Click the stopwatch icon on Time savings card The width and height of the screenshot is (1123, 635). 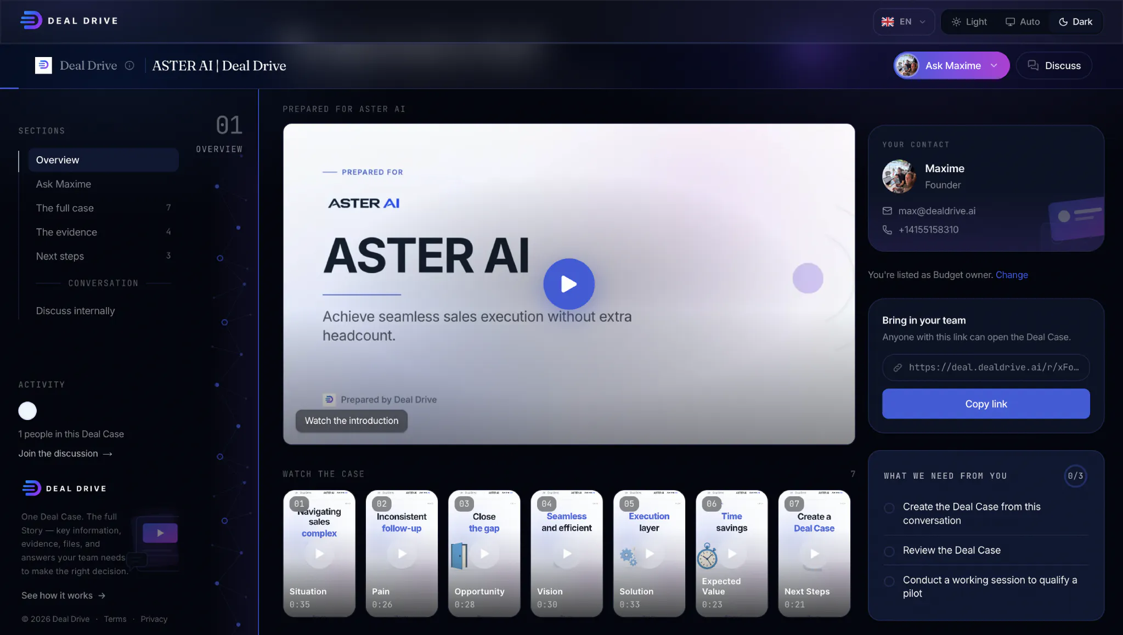coord(707,556)
